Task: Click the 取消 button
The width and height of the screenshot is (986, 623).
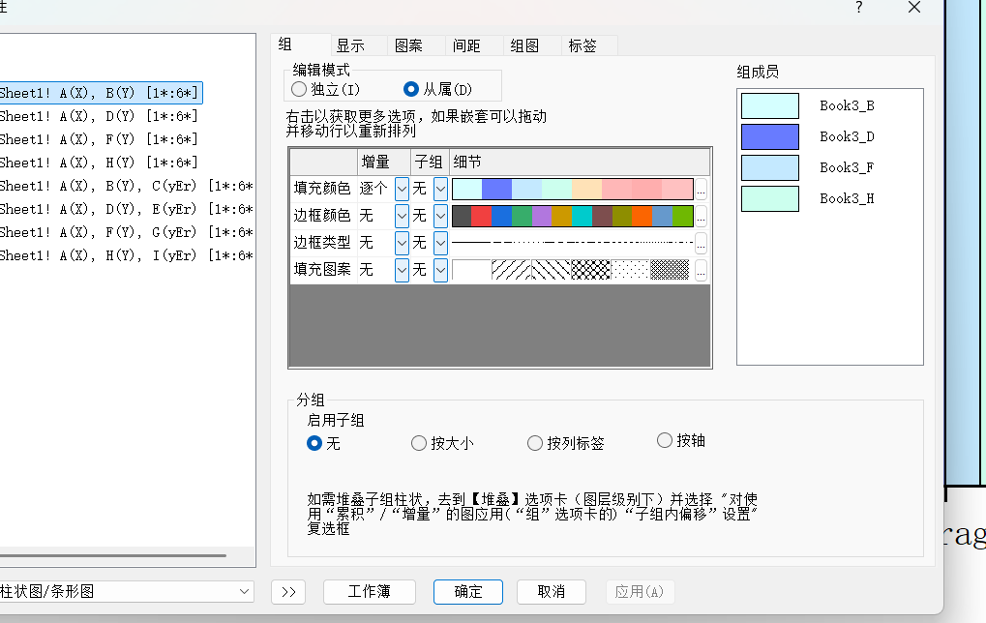Action: (x=552, y=592)
